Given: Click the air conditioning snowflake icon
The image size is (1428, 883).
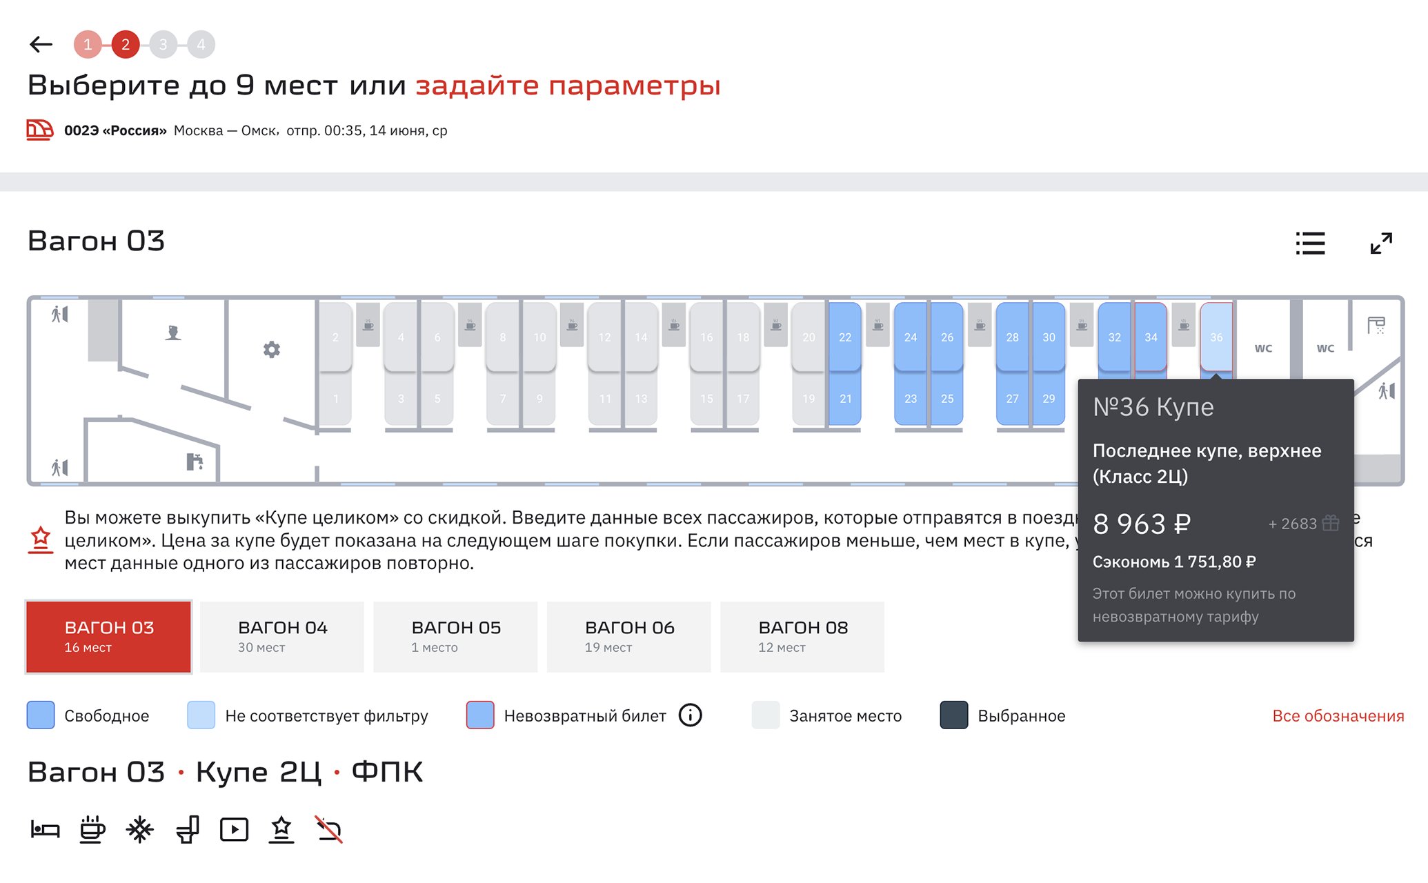Looking at the screenshot, I should (x=139, y=829).
